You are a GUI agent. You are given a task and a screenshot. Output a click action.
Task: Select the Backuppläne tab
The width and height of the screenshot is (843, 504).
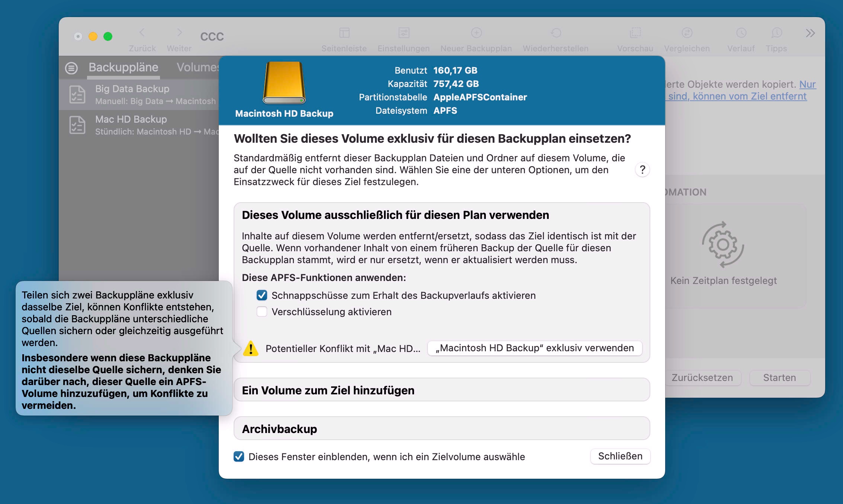[124, 67]
